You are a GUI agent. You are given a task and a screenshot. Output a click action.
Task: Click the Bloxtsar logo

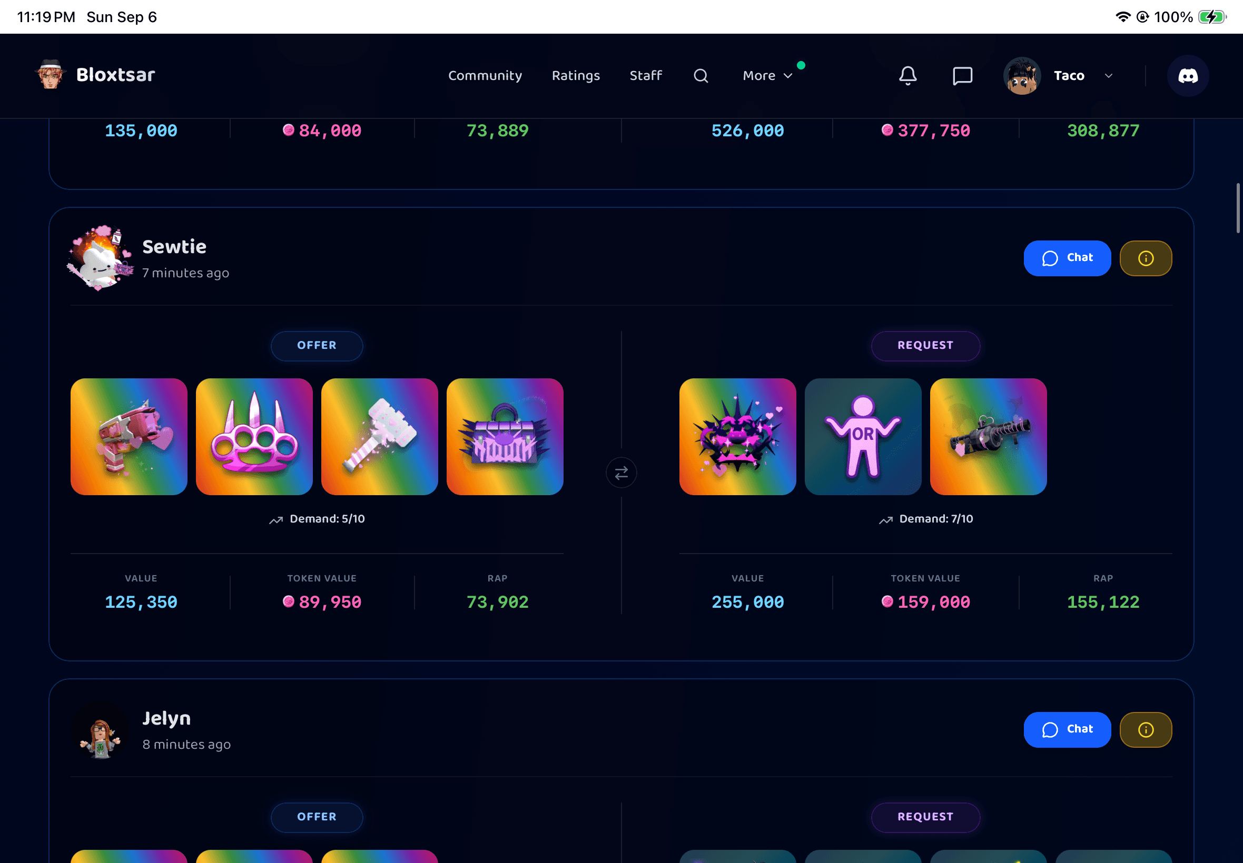pyautogui.click(x=96, y=75)
